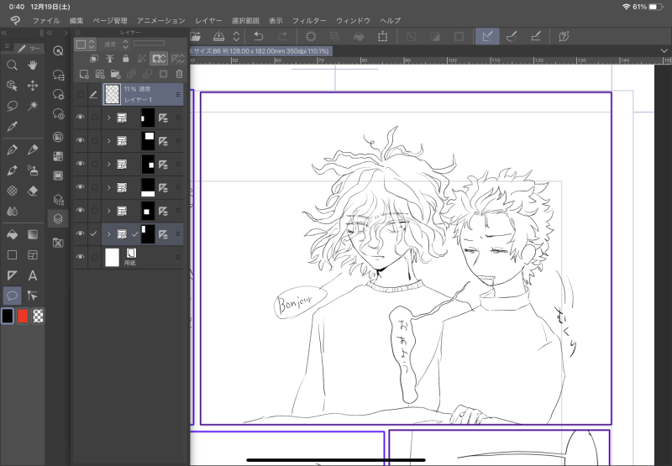Undo the last action
The width and height of the screenshot is (672, 466).
pos(259,36)
